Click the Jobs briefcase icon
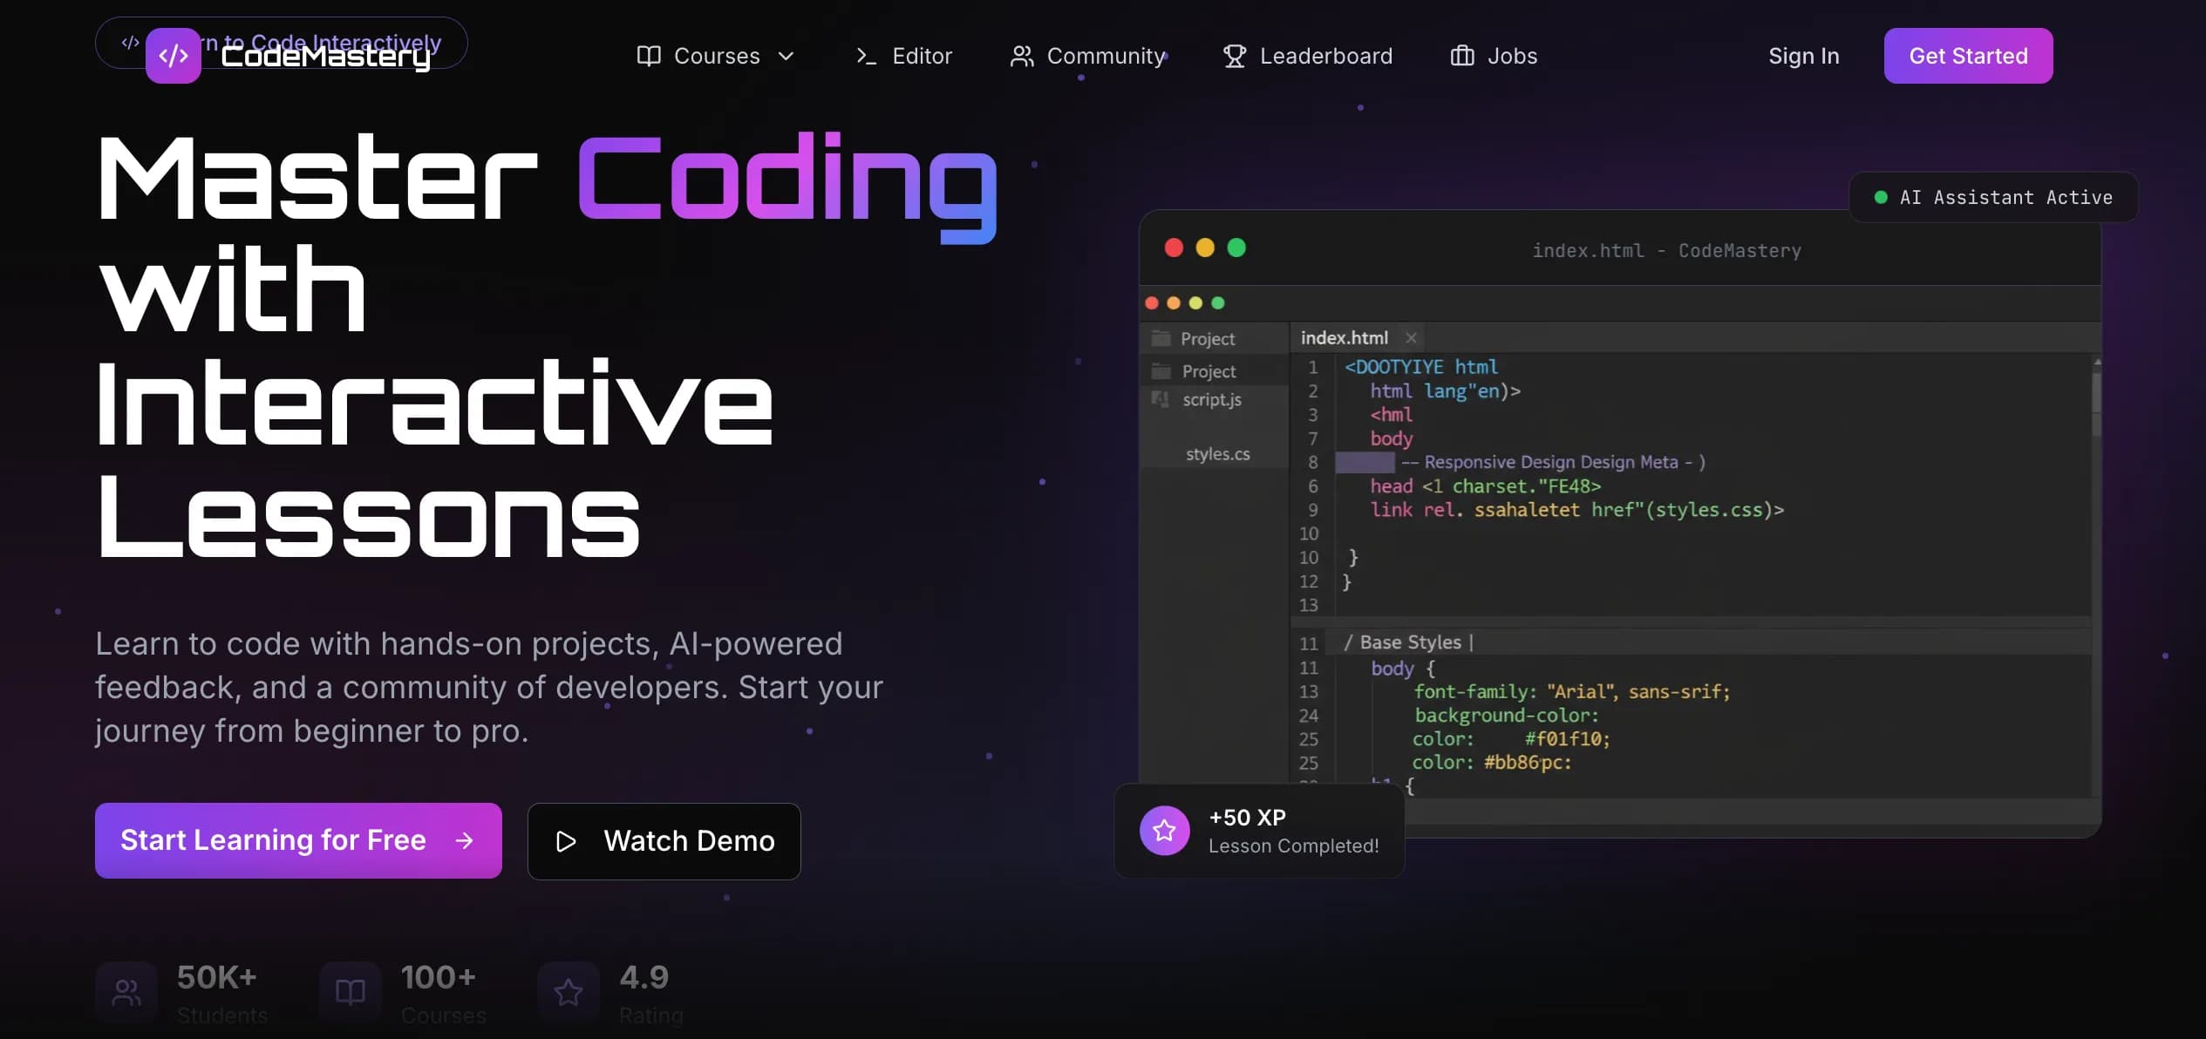The width and height of the screenshot is (2206, 1039). pos(1461,55)
